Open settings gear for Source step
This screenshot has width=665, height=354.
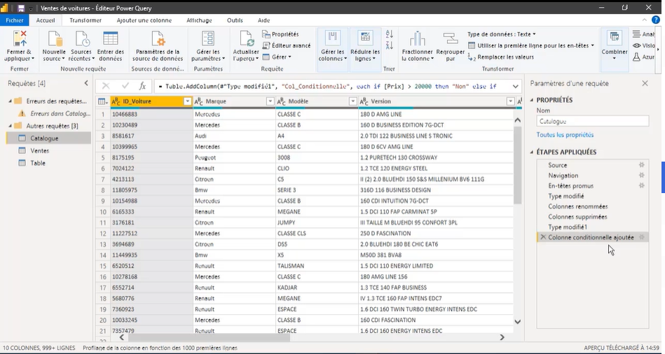tap(642, 164)
